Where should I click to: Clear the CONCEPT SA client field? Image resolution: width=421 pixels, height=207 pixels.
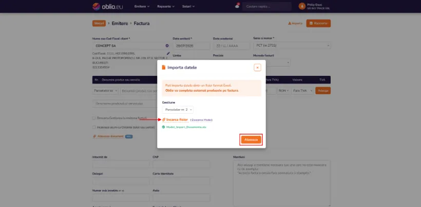coord(167,46)
